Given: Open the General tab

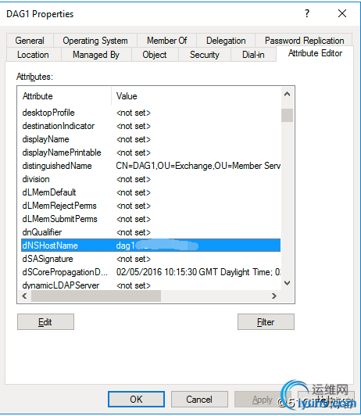Looking at the screenshot, I should click(30, 41).
